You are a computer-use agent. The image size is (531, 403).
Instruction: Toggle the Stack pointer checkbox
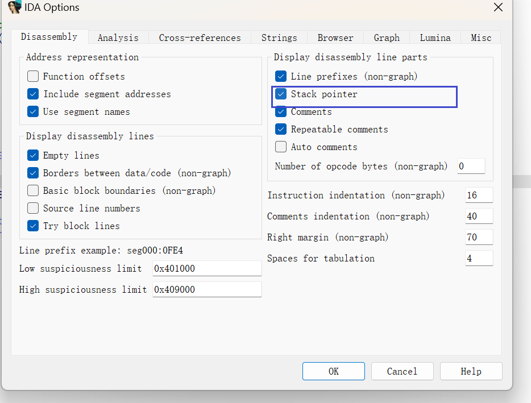click(x=281, y=94)
